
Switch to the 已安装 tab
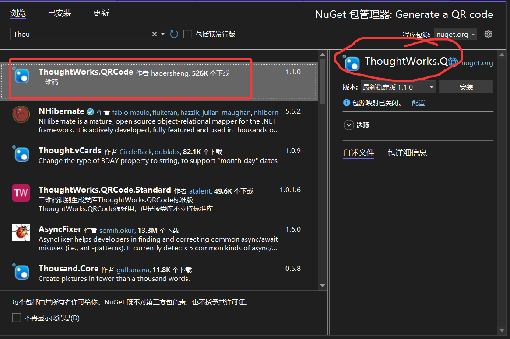(x=60, y=13)
